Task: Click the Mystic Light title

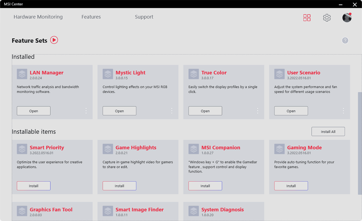Action: tap(130, 73)
